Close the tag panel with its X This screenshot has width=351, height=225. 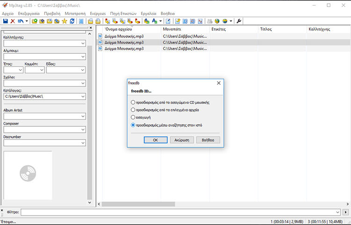[91, 28]
